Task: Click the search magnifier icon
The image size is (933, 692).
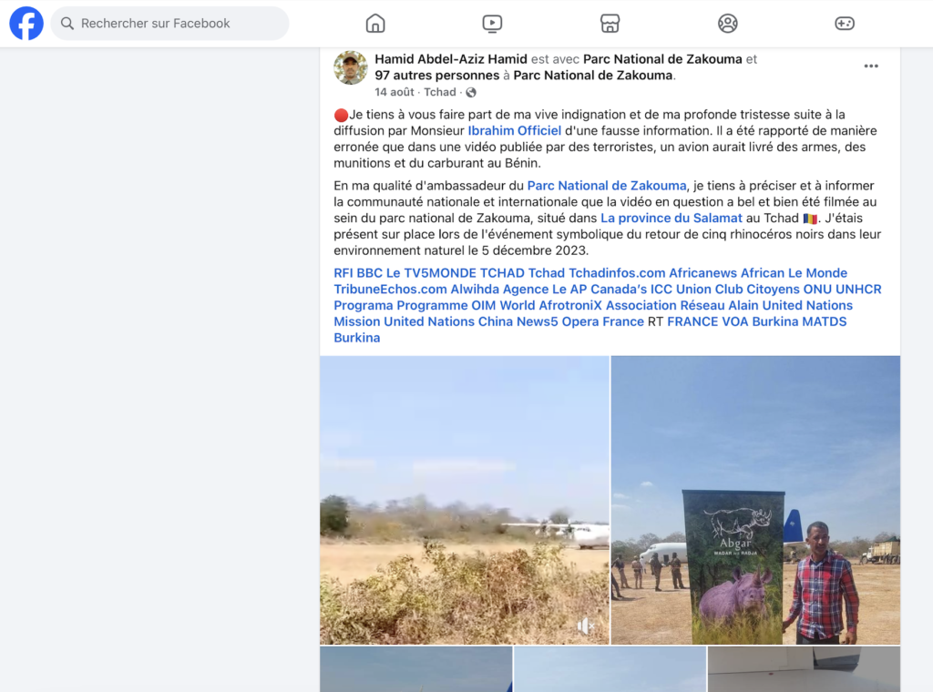Action: click(x=67, y=23)
